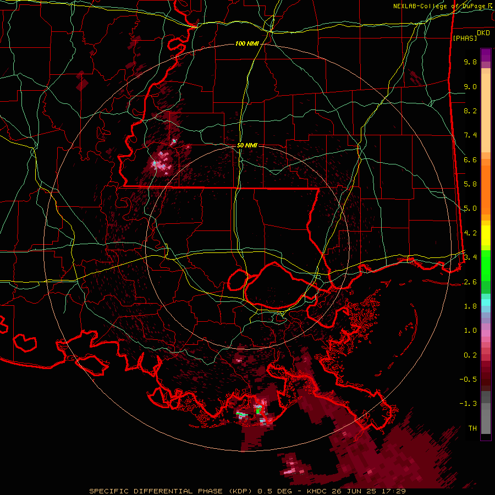Click the NEXLAB-College of DuPage watermark text
Screen dimensions: 495x495
(443, 6)
